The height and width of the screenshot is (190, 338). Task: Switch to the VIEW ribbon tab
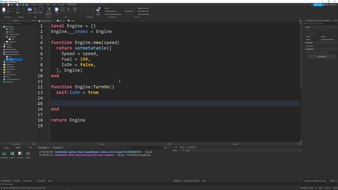pos(54,5)
